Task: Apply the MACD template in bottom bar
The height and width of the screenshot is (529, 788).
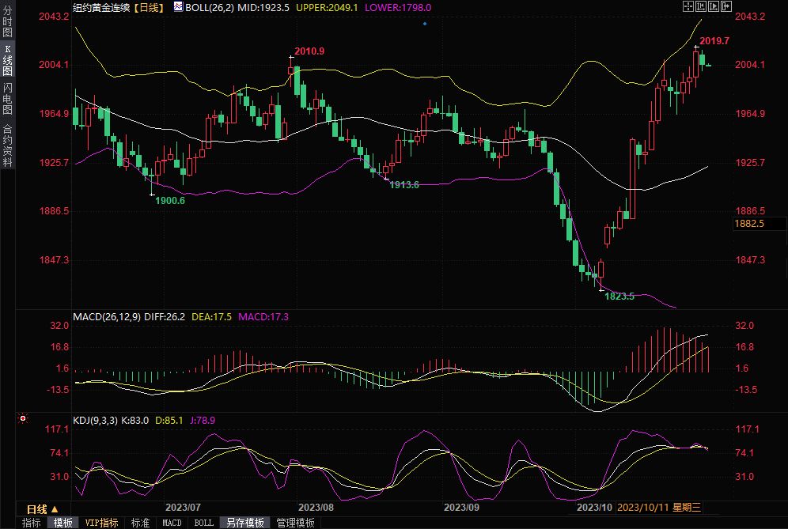Action: pos(172,523)
